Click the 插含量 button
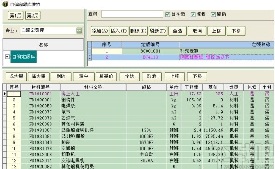Screen dimensions: 275x169 coord(38,77)
